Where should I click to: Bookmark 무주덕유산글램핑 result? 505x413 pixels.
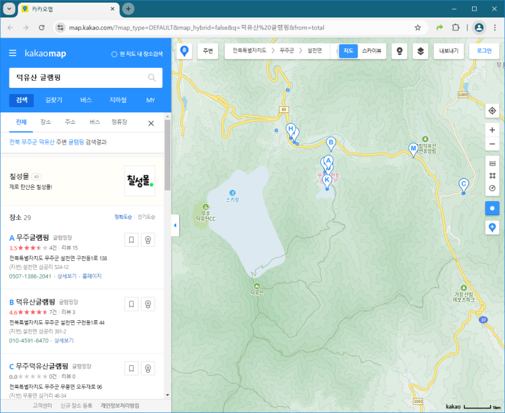(131, 369)
